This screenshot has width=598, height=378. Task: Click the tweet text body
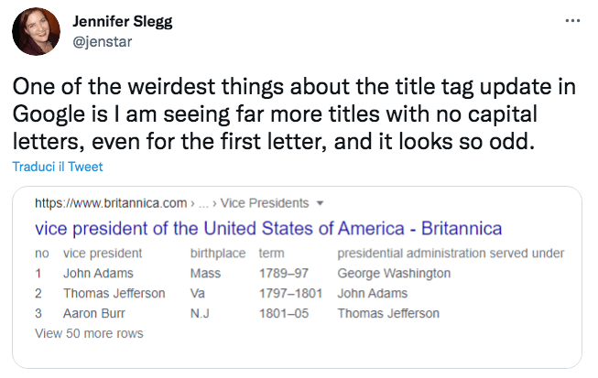click(294, 113)
